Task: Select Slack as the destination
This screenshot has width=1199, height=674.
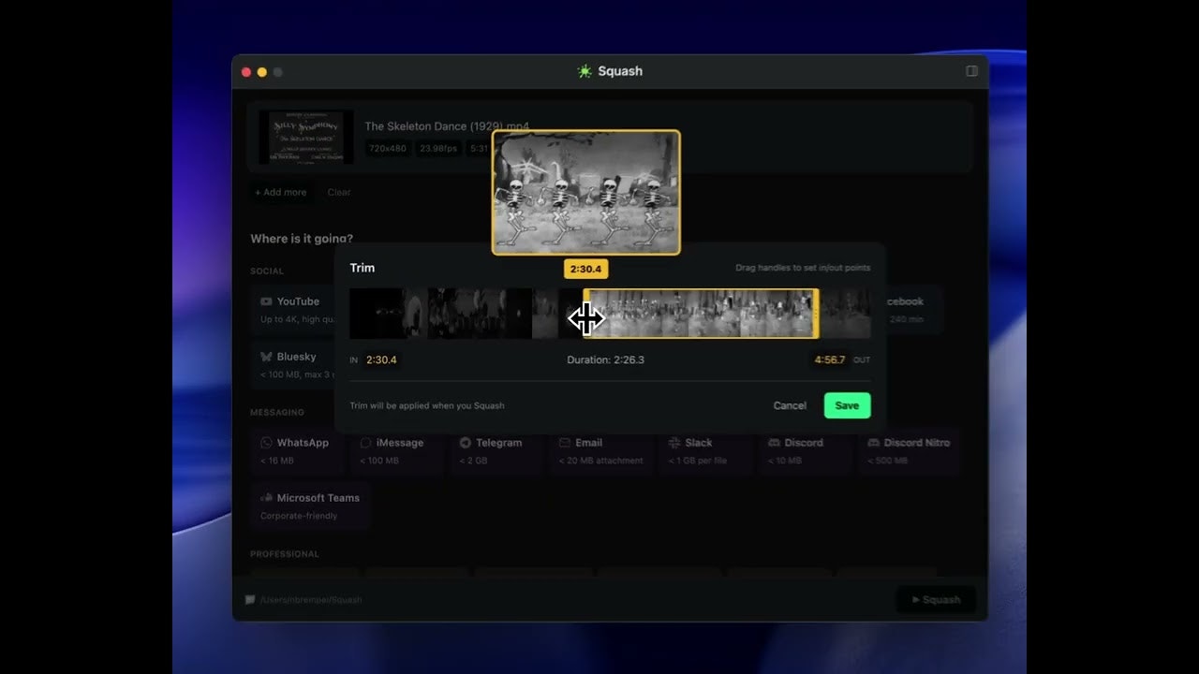Action: [x=707, y=450]
